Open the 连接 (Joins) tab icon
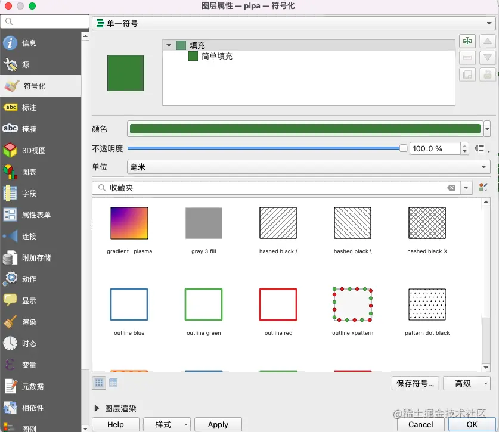Image resolution: width=499 pixels, height=432 pixels. point(10,236)
